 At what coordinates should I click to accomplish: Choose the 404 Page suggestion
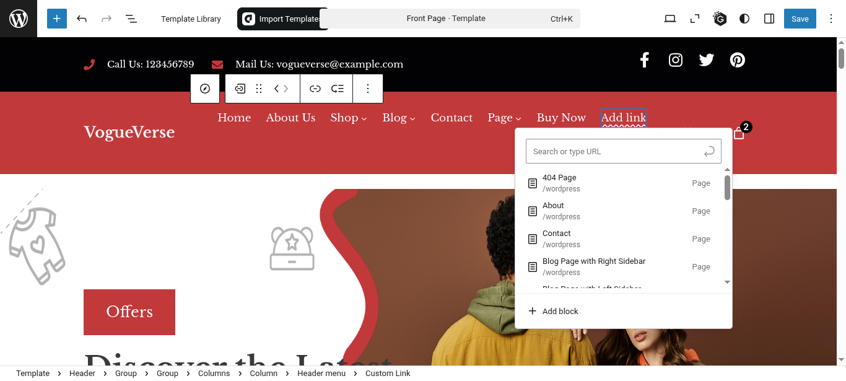[x=619, y=183]
